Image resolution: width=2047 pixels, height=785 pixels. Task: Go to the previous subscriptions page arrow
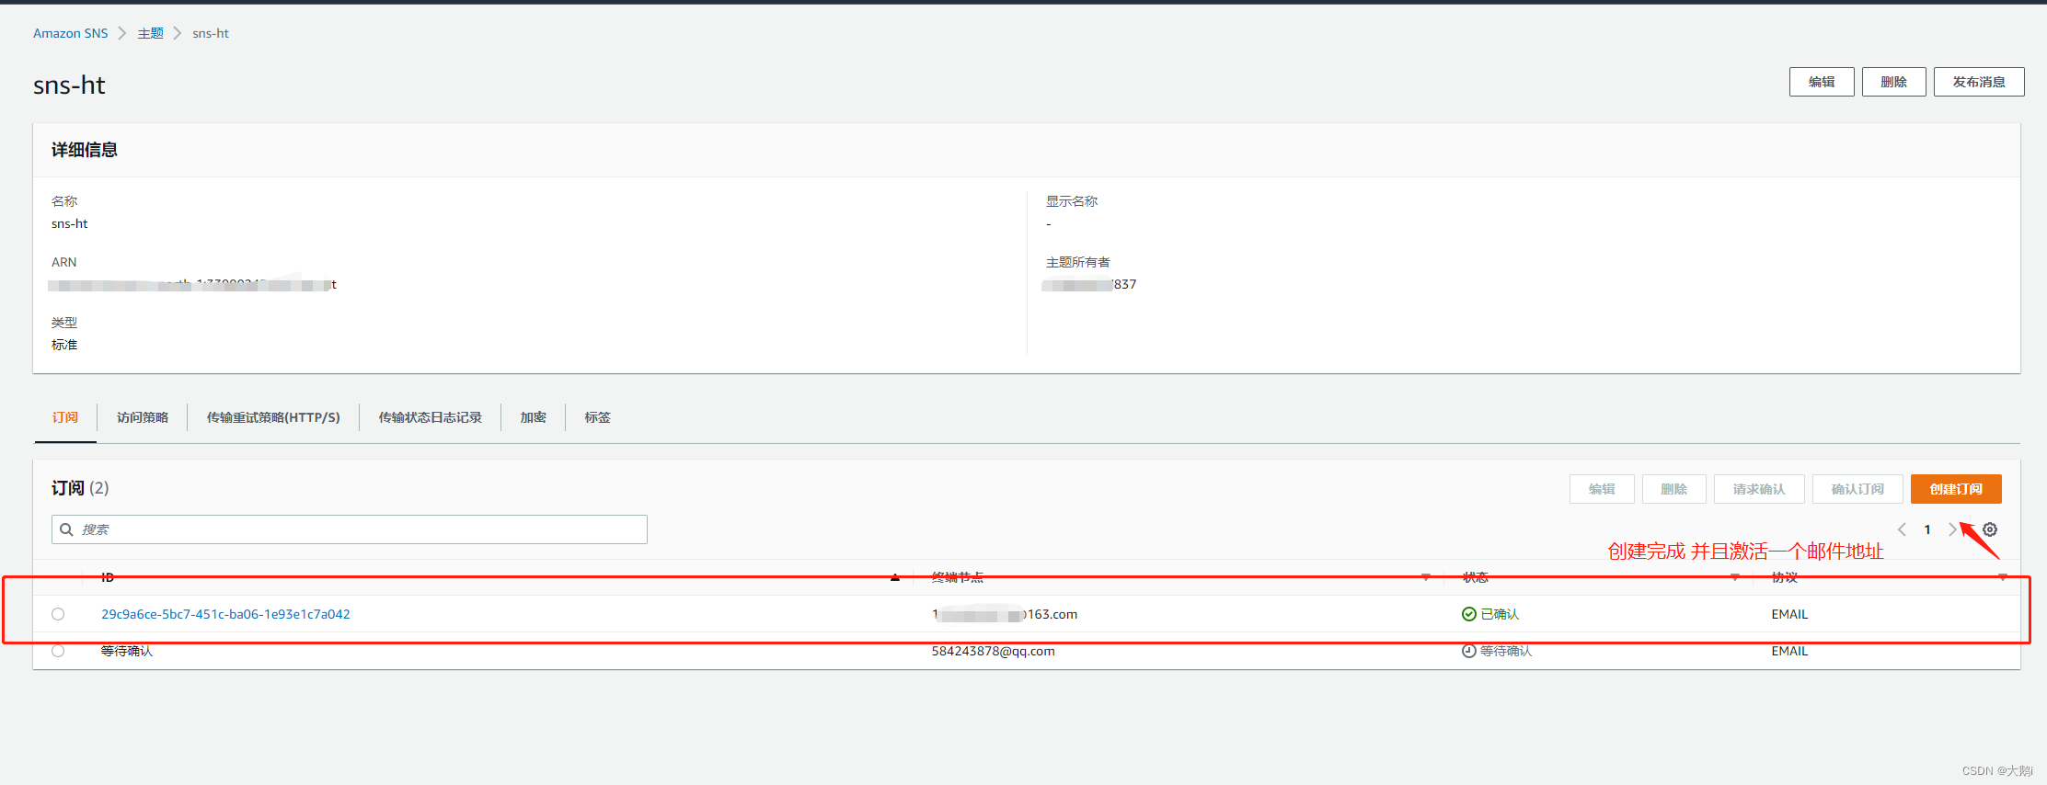click(1902, 529)
